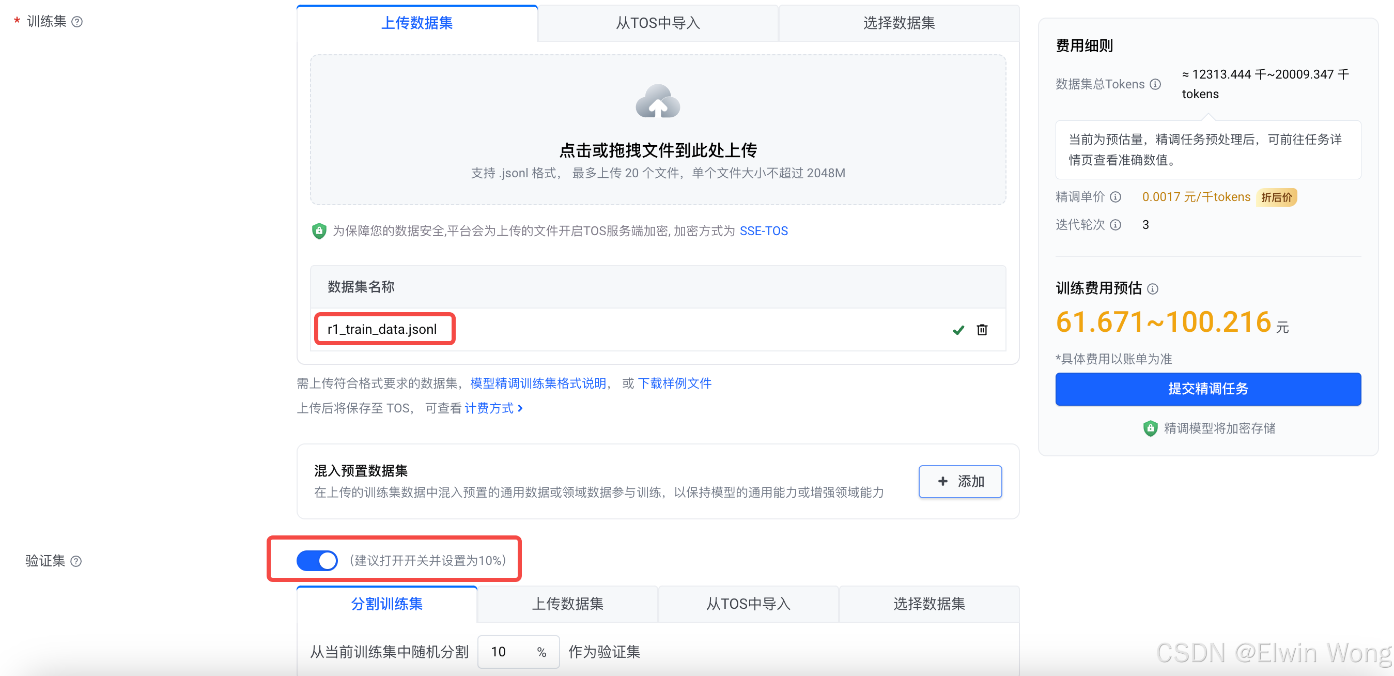Click the help icon next to 训练集
The width and height of the screenshot is (1394, 676).
click(x=78, y=22)
